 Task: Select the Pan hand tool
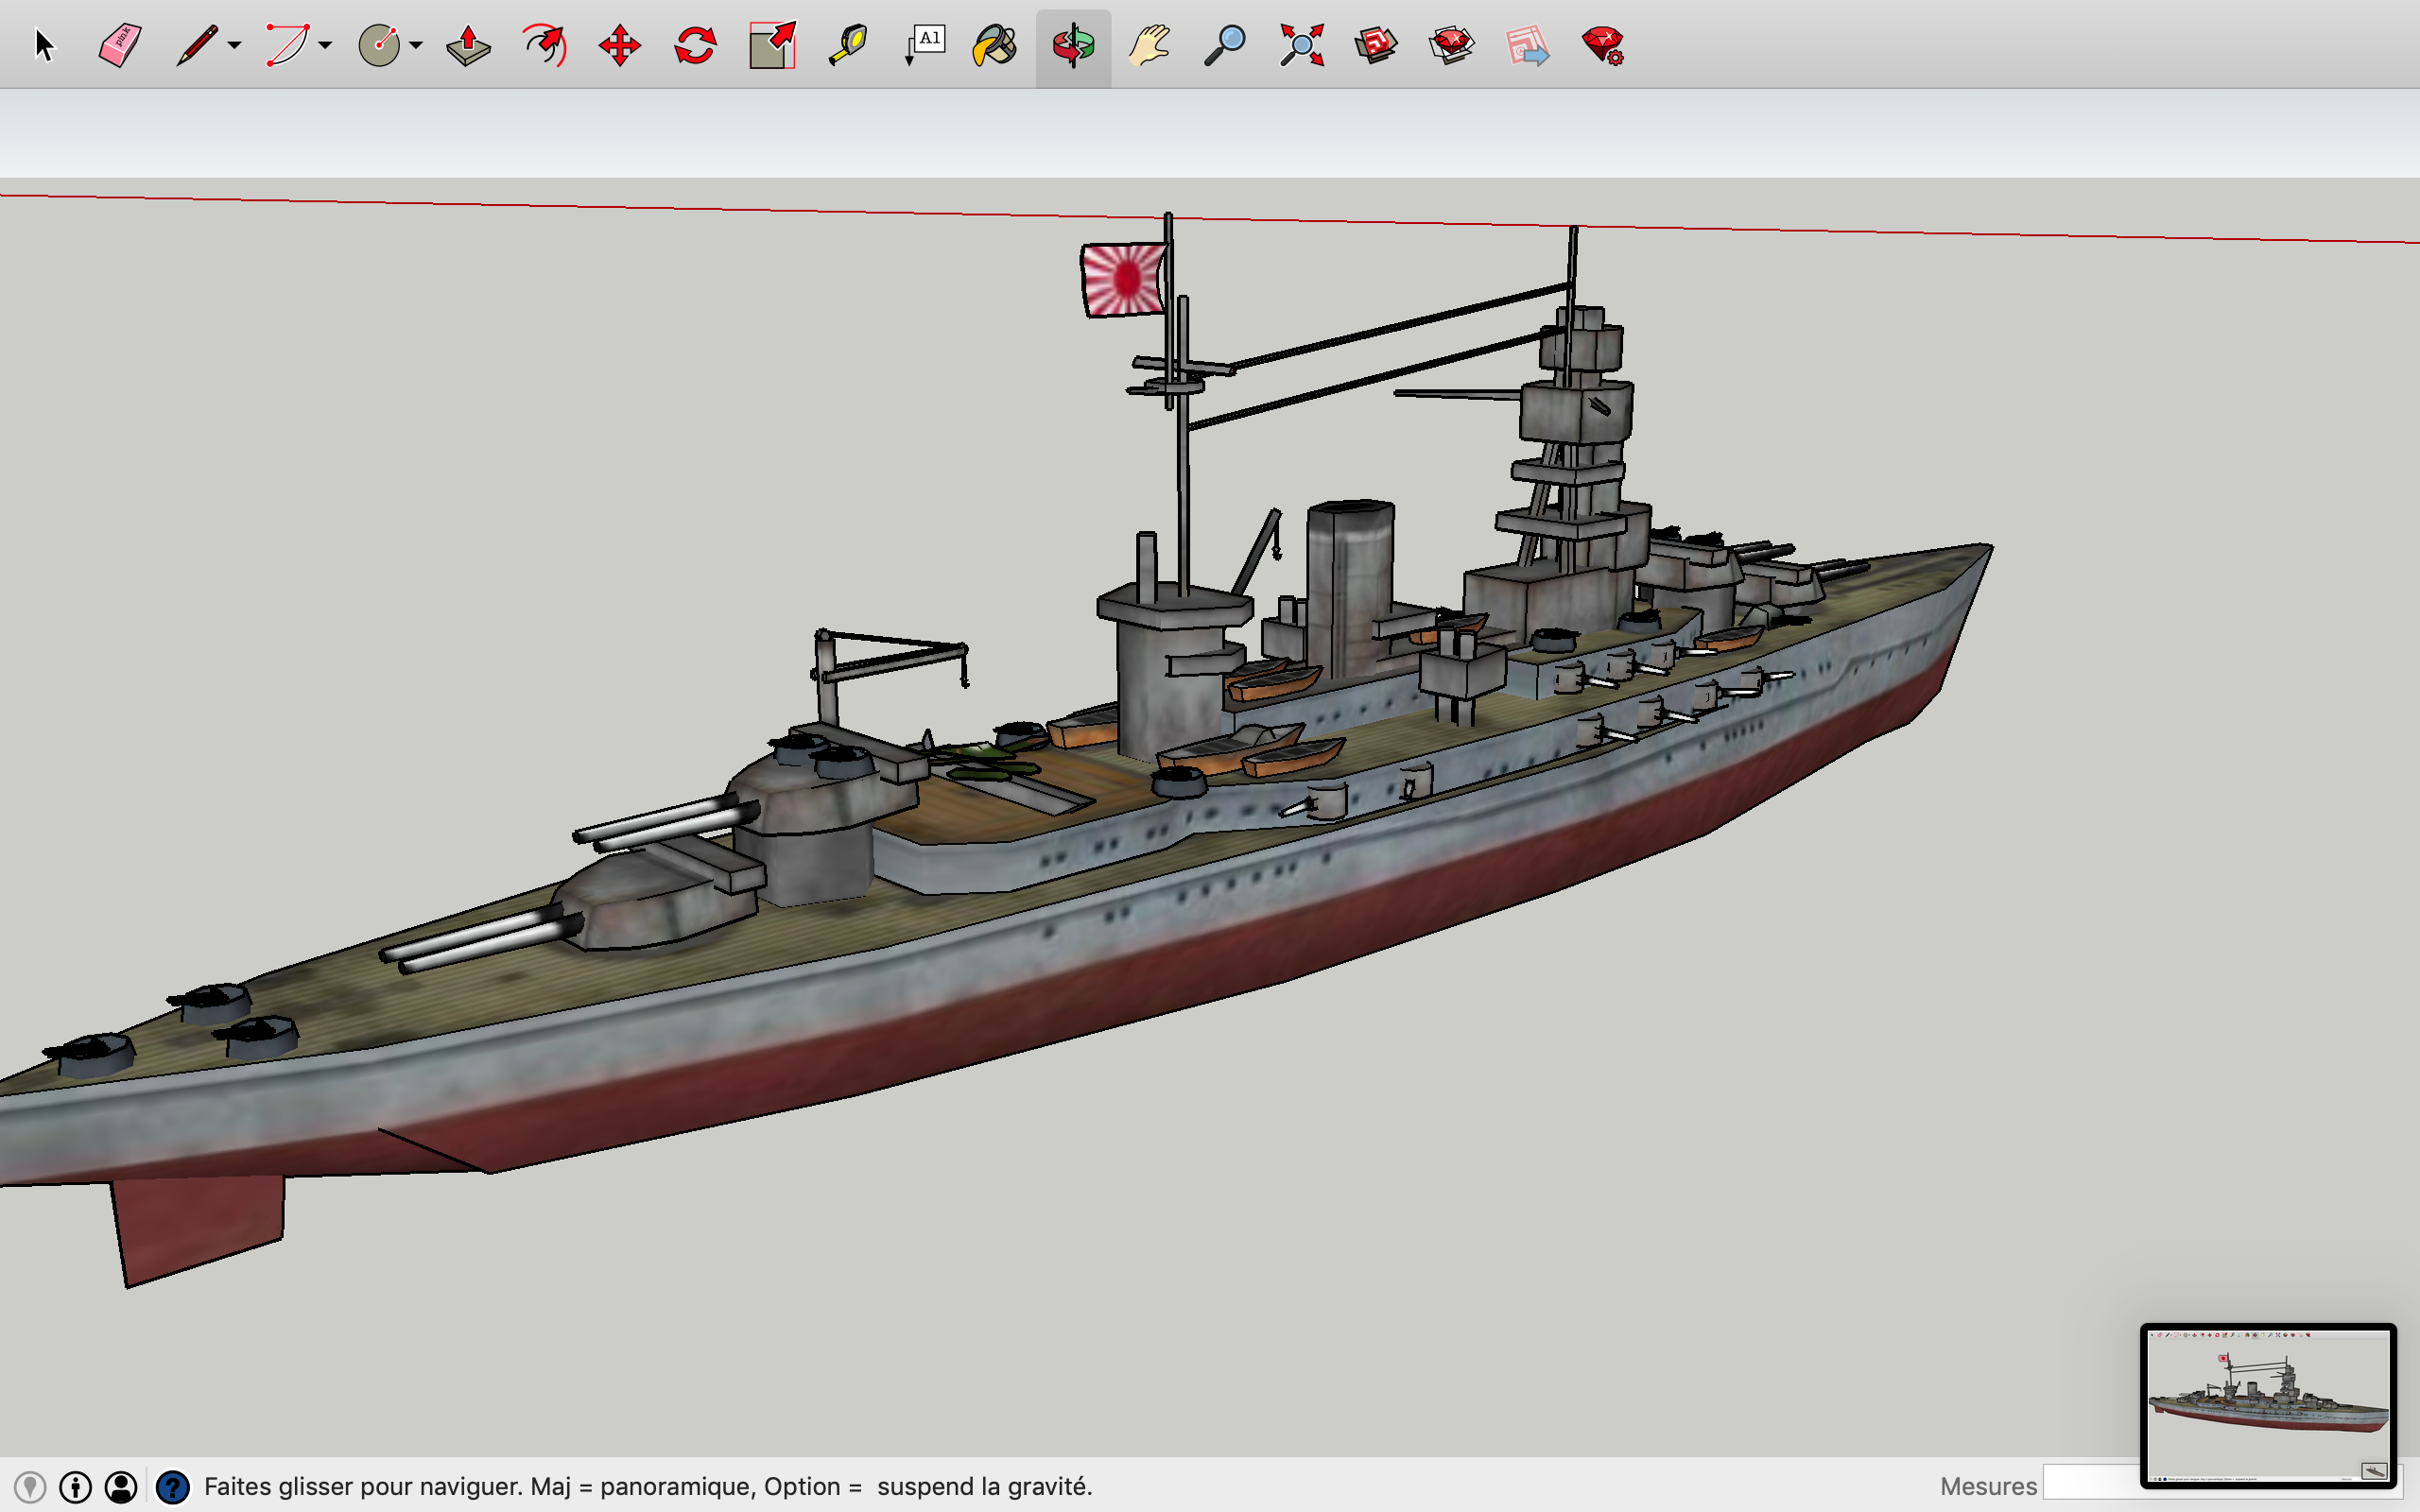1149,45
